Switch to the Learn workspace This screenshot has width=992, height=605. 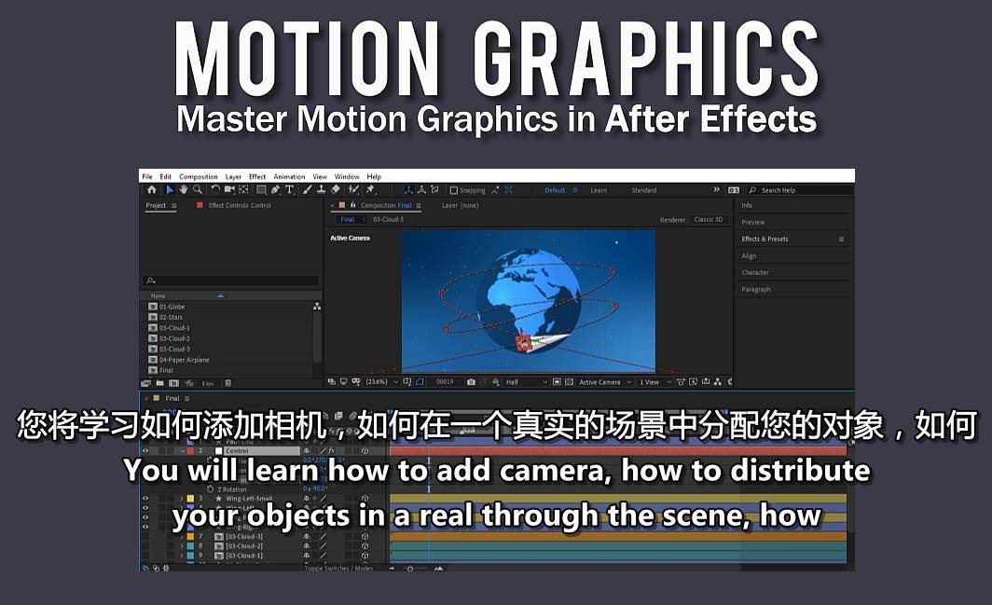[x=599, y=190]
